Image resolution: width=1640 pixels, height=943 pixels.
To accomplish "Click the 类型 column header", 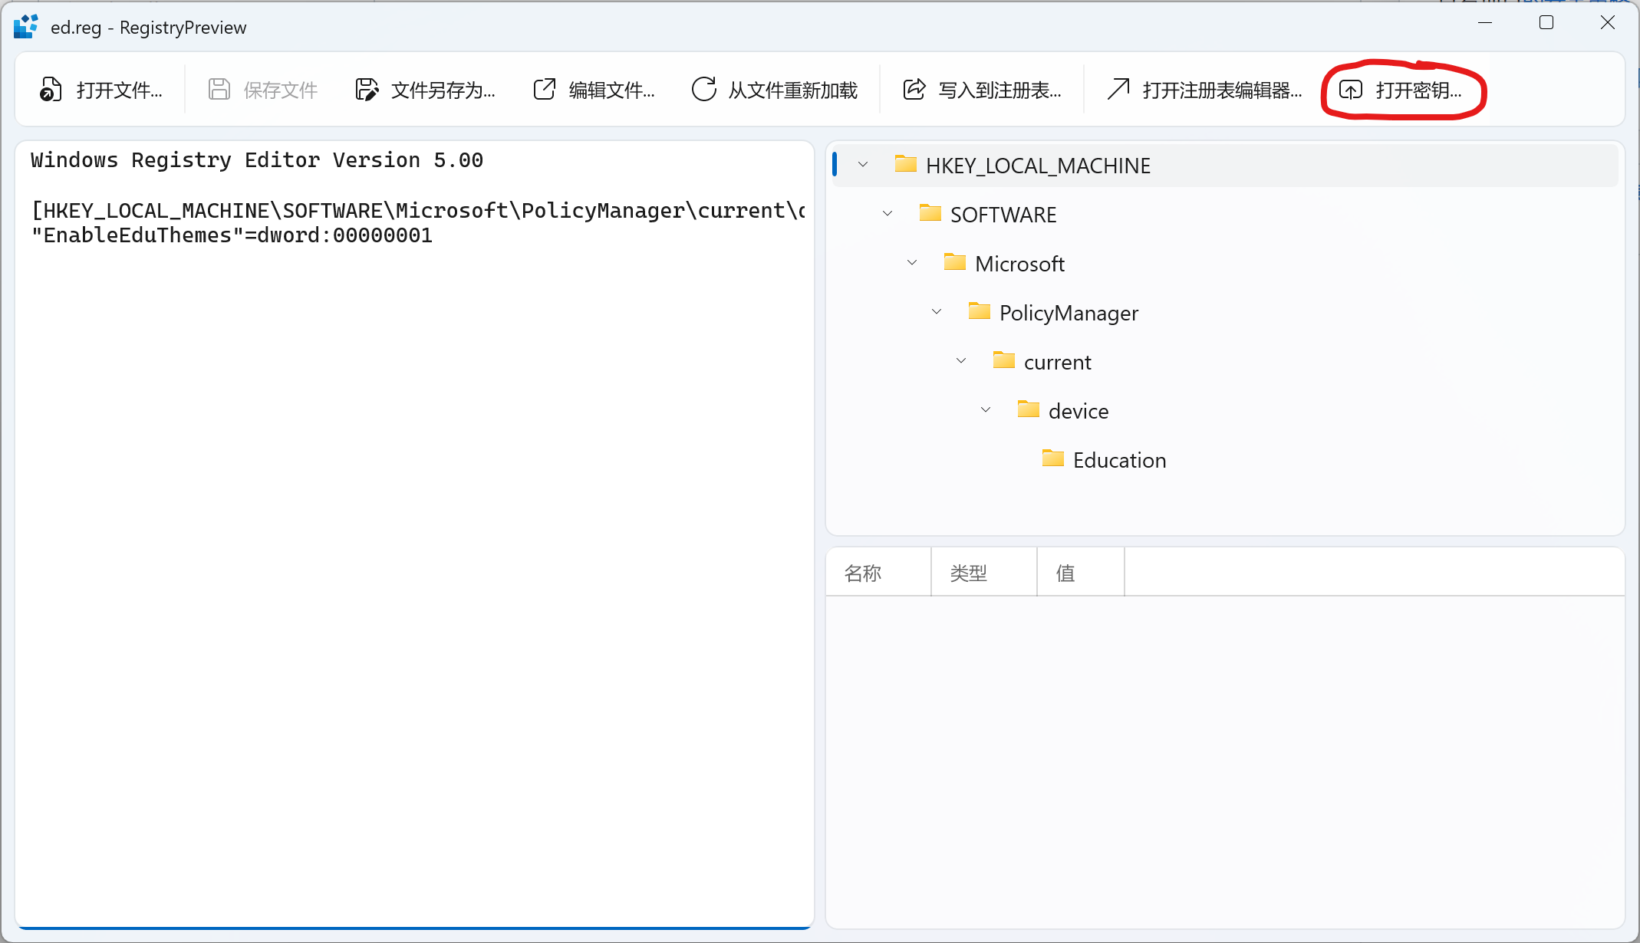I will (969, 572).
